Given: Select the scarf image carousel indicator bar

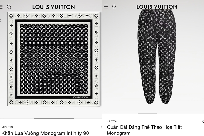Looking at the screenshot, I should (53, 119).
